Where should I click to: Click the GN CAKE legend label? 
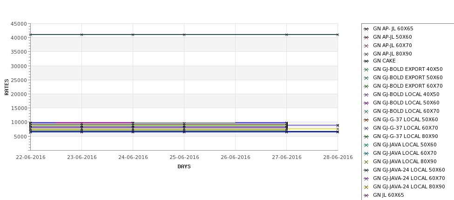[384, 61]
